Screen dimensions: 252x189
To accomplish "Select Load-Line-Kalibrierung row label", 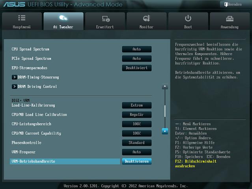I will coord(33,105).
